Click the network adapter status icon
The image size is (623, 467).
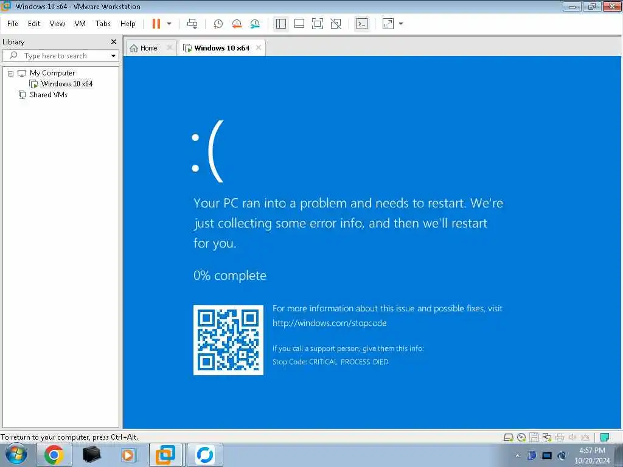547,438
